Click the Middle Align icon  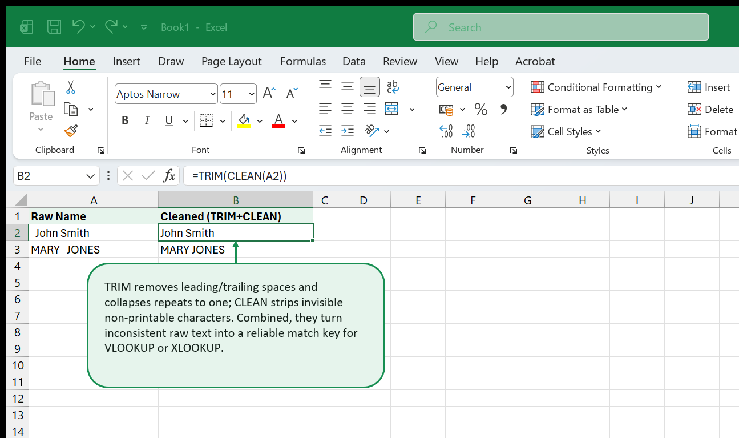tap(348, 86)
